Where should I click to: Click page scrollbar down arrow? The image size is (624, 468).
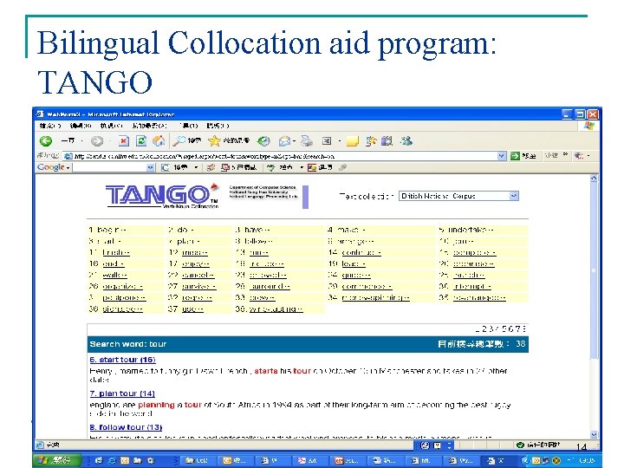(594, 434)
